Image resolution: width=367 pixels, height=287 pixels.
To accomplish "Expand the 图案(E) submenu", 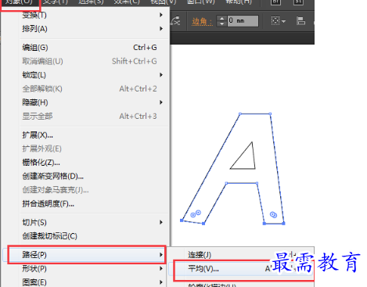I will click(86, 282).
